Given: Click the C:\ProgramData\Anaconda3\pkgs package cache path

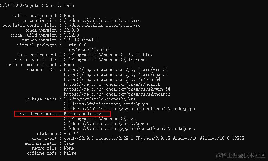Looking at the screenshot, I should click(x=100, y=99).
